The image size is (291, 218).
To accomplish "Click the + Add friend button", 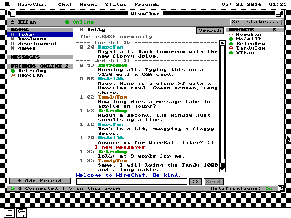I will click(x=40, y=181).
